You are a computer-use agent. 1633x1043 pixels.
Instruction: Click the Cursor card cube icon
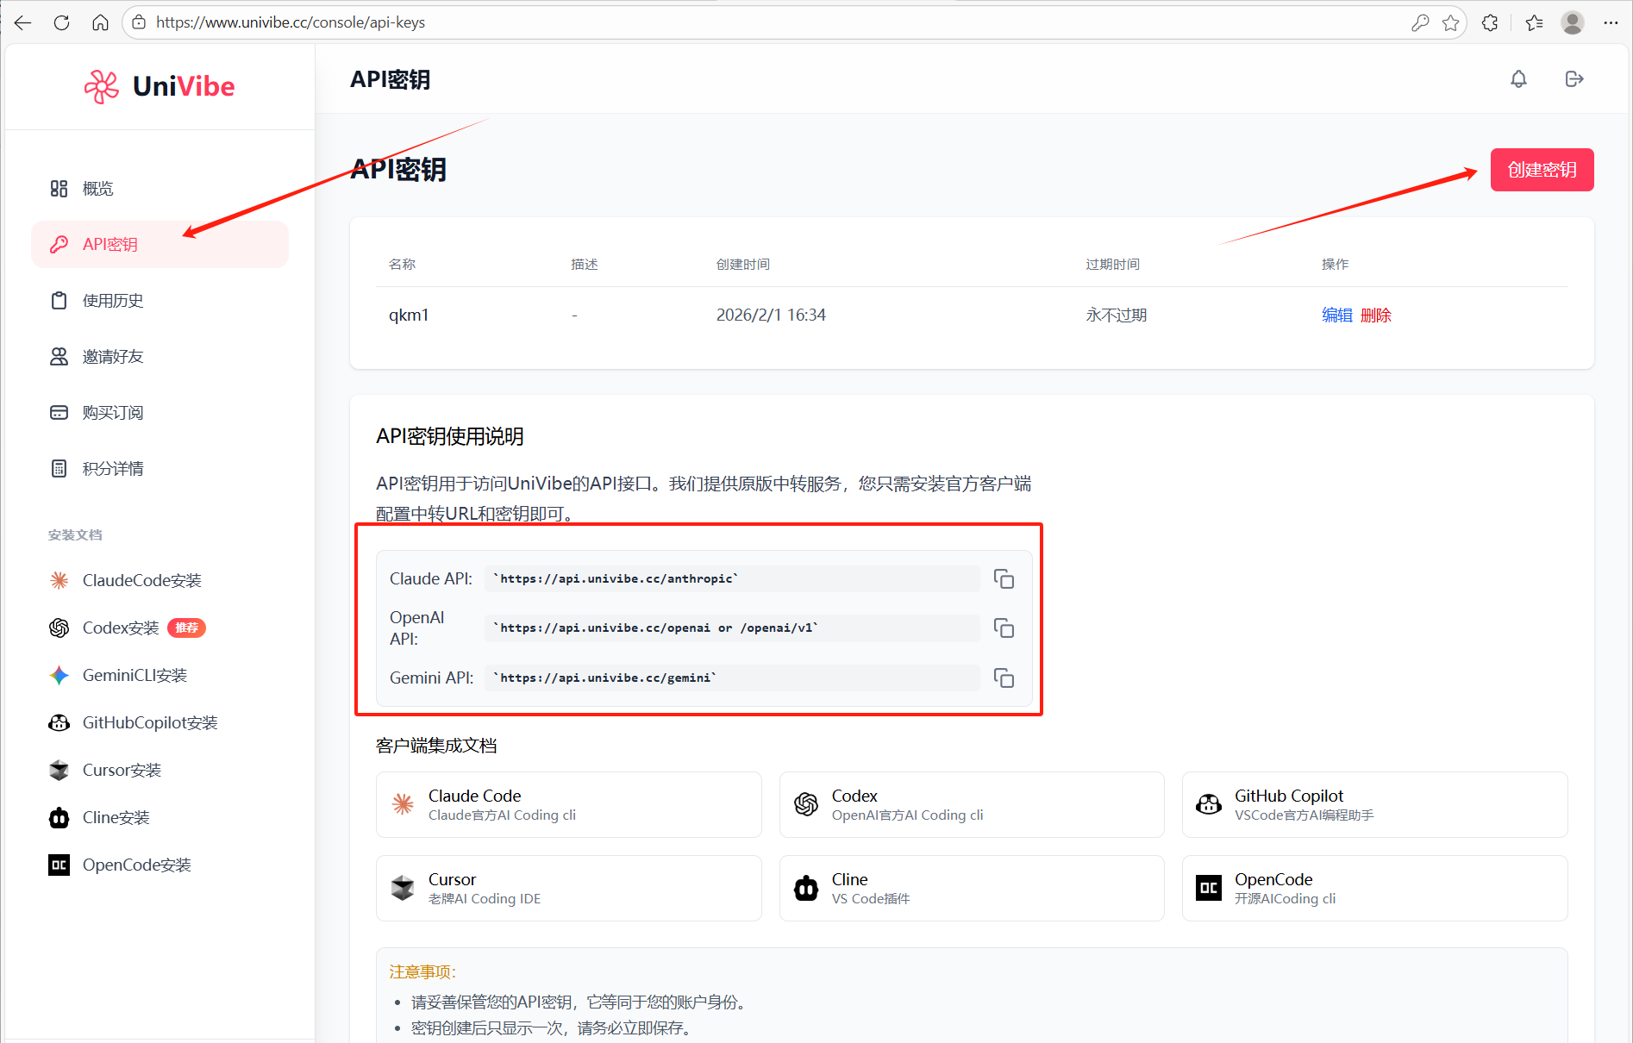pyautogui.click(x=403, y=888)
